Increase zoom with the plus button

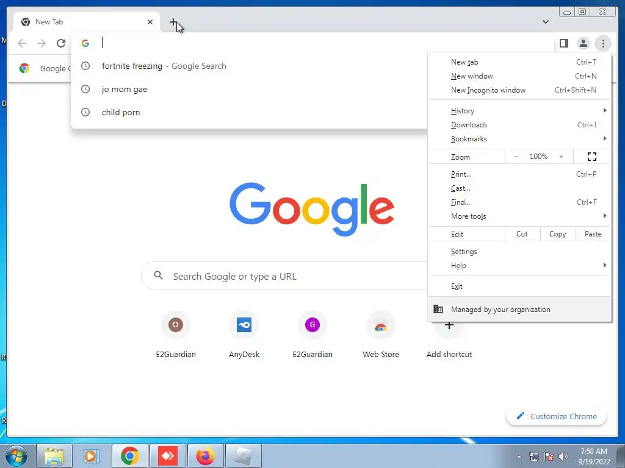click(x=561, y=157)
